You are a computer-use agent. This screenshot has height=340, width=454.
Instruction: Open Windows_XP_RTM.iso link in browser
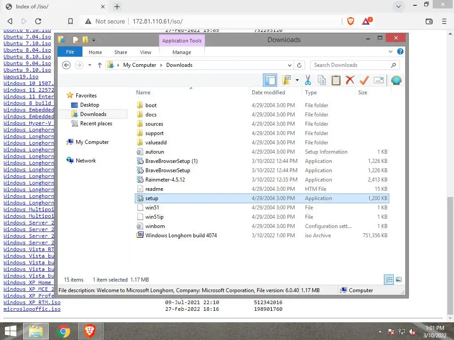pyautogui.click(x=32, y=302)
